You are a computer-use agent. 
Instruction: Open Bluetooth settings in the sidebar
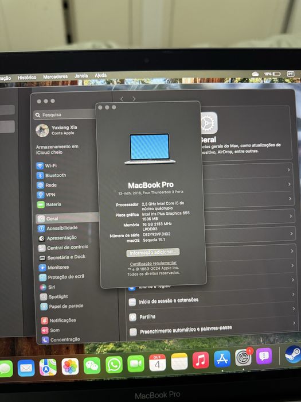[52, 175]
